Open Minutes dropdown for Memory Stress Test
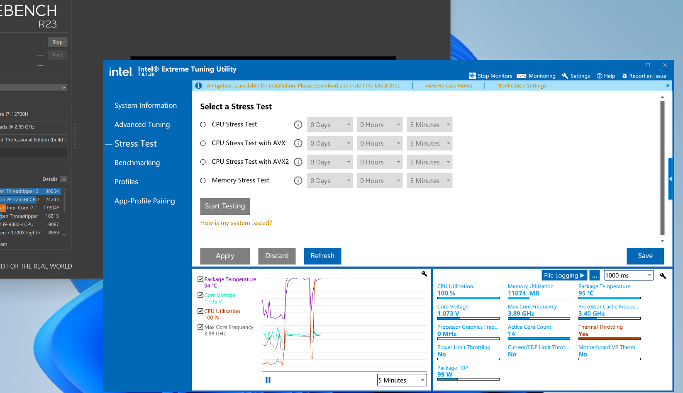The height and width of the screenshot is (393, 683). [x=429, y=181]
